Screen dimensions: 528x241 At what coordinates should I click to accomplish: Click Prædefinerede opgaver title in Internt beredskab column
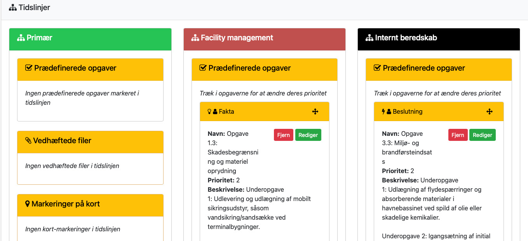click(x=424, y=68)
